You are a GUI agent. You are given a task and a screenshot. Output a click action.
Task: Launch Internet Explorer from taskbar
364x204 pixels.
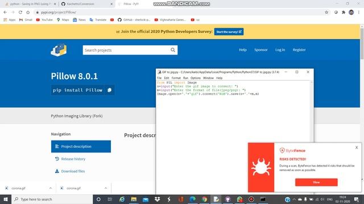(x=122, y=199)
